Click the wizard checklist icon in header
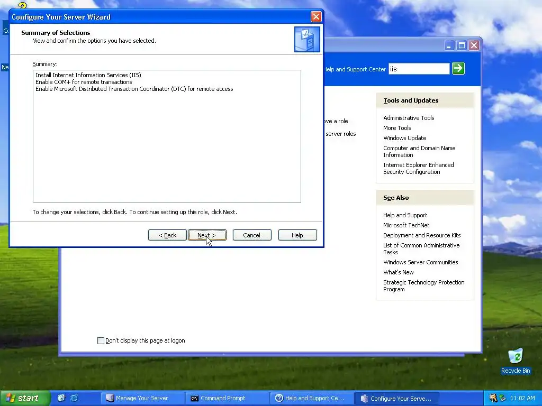 pos(307,39)
